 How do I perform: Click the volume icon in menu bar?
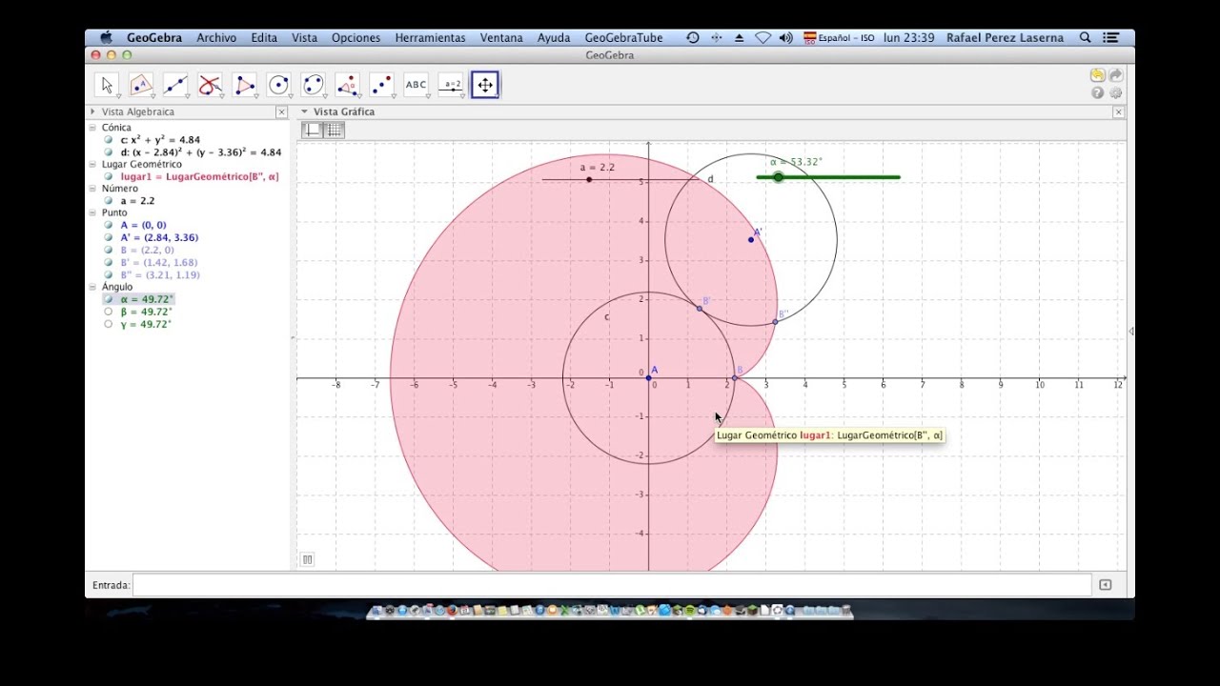[x=785, y=38]
